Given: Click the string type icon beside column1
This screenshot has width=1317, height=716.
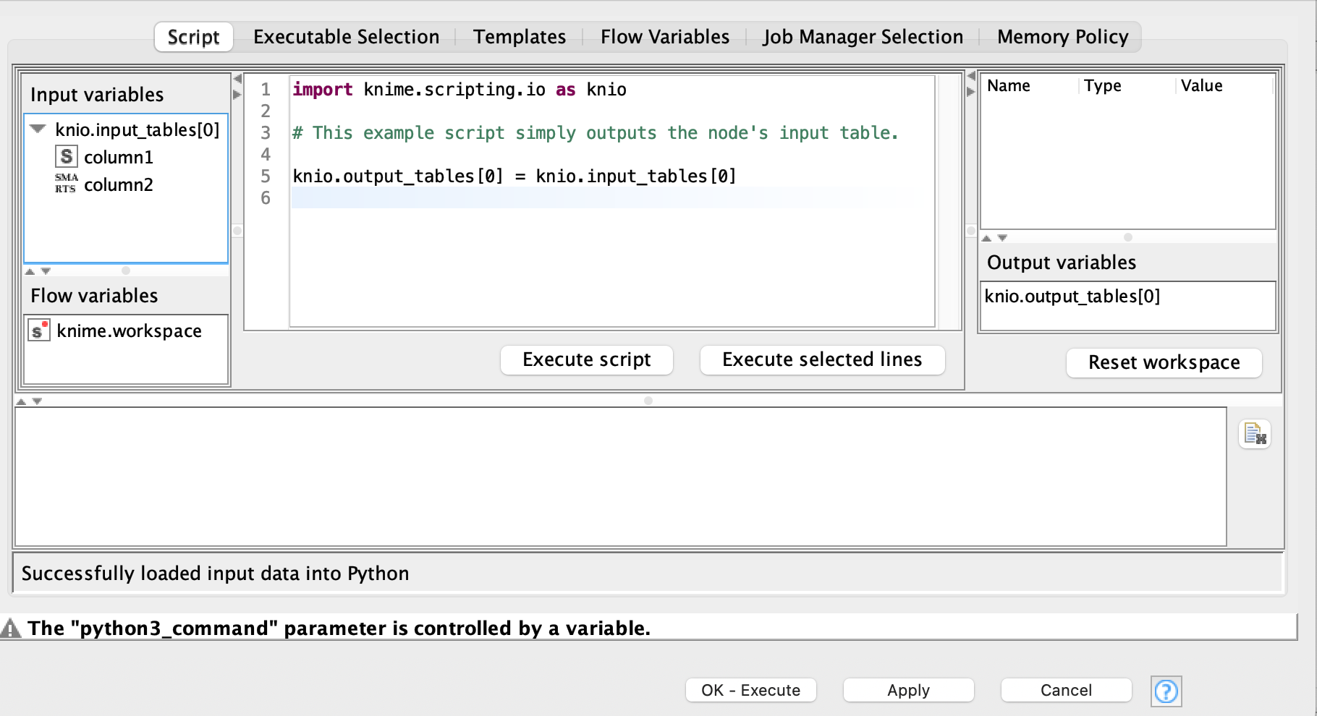Looking at the screenshot, I should 66,155.
